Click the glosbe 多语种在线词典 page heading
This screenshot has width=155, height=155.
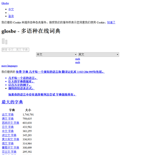click(x=31, y=31)
